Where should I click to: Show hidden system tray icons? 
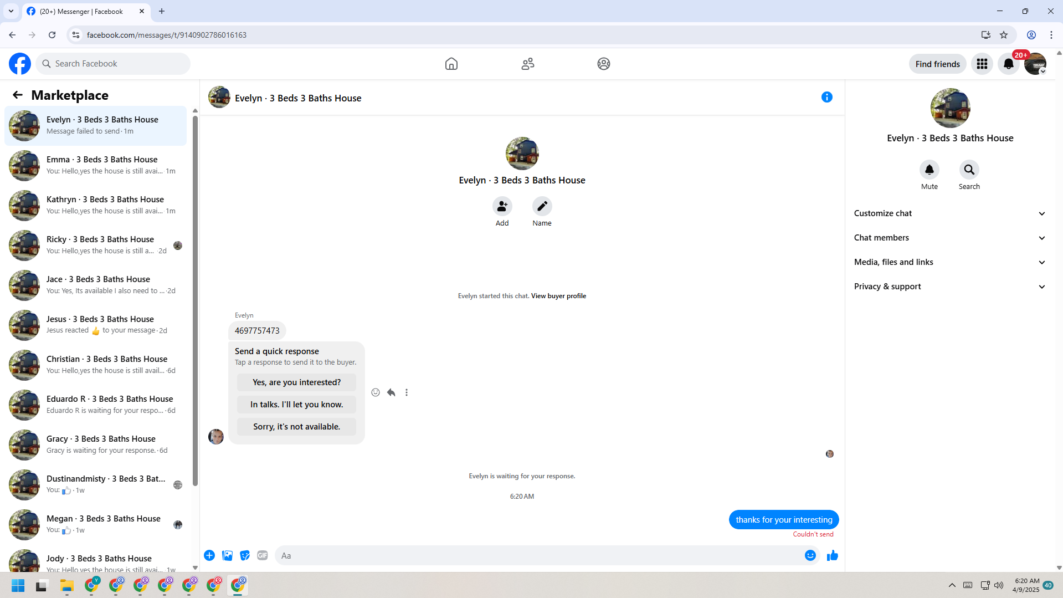tap(952, 585)
